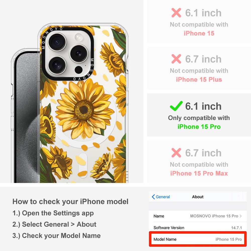This screenshot has width=251, height=251.
Task: Click the red iPhone 15 Plus text
Action: coord(199,79)
